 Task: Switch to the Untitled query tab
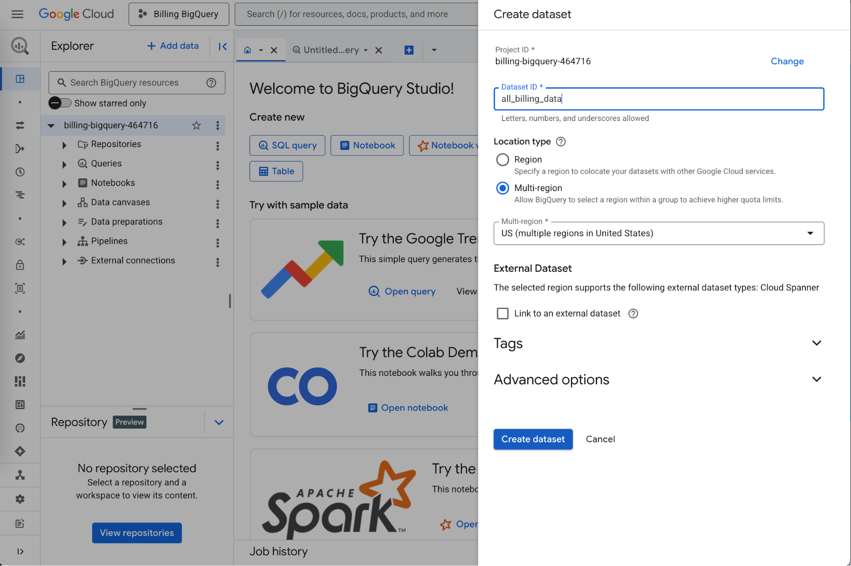coord(326,50)
